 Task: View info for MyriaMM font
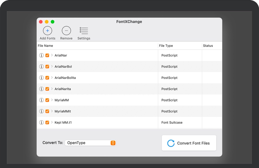tap(41, 100)
